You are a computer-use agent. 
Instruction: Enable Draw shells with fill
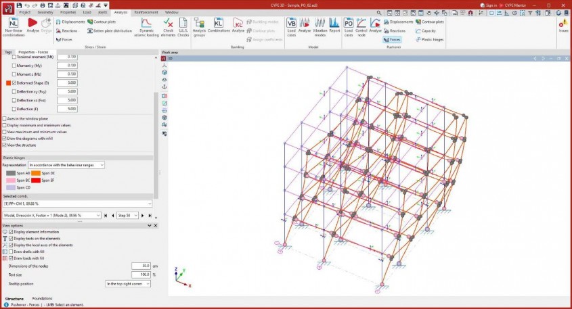[x=11, y=252]
